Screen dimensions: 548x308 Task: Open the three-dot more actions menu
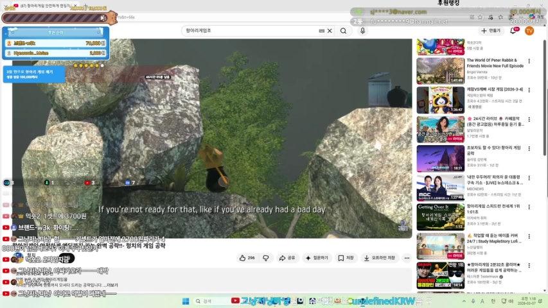[407, 258]
